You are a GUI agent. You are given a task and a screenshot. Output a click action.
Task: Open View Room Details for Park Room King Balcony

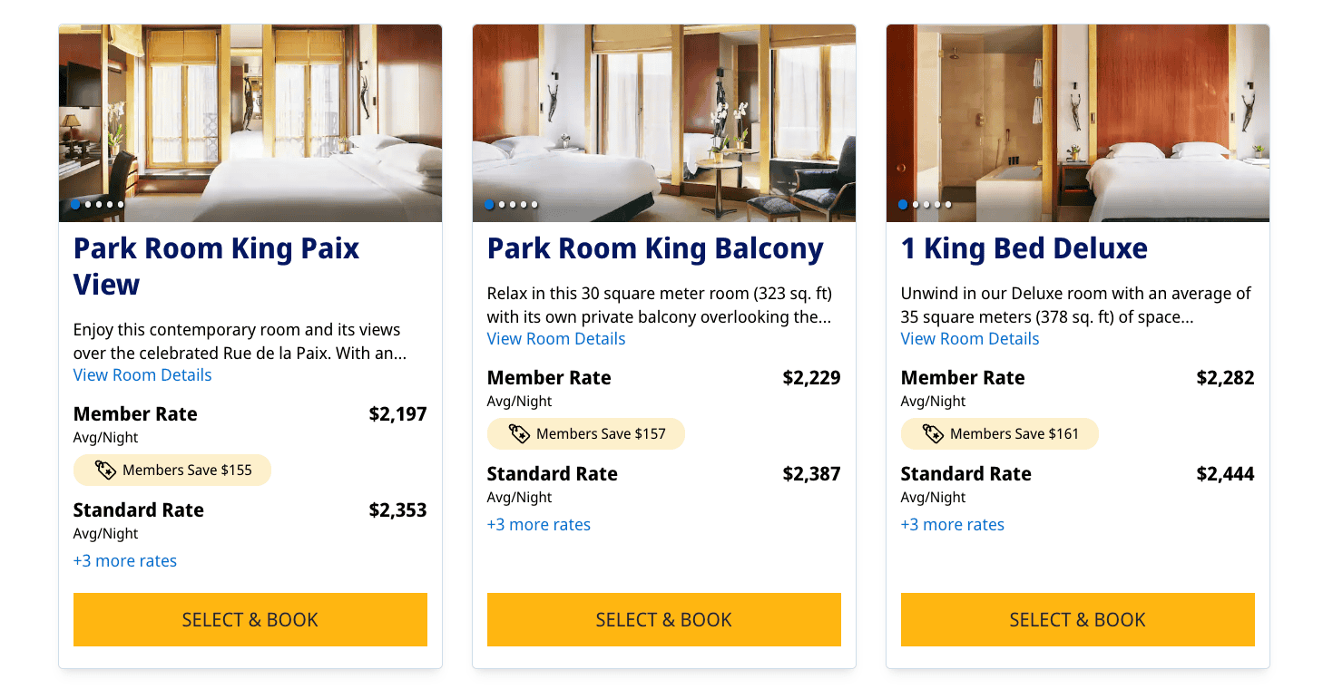[x=556, y=338]
